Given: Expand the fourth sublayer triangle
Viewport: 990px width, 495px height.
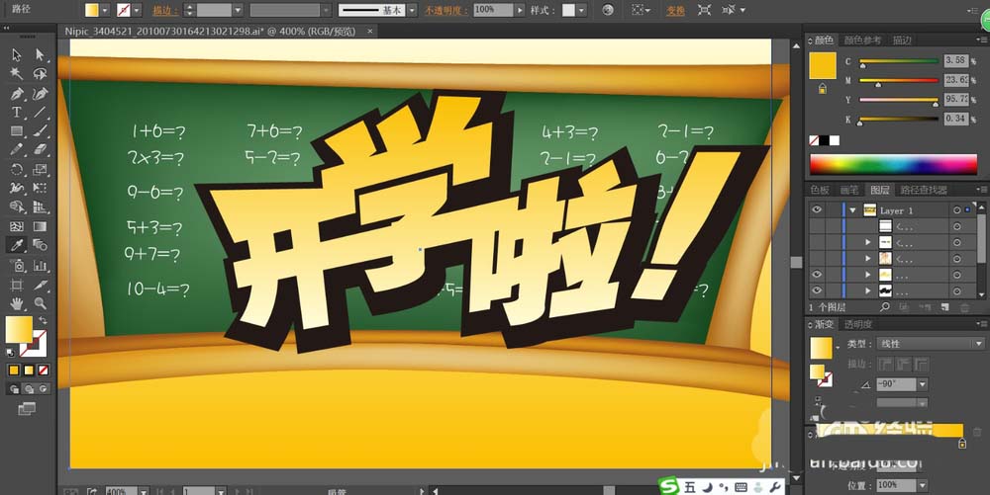Looking at the screenshot, I should pyautogui.click(x=868, y=275).
